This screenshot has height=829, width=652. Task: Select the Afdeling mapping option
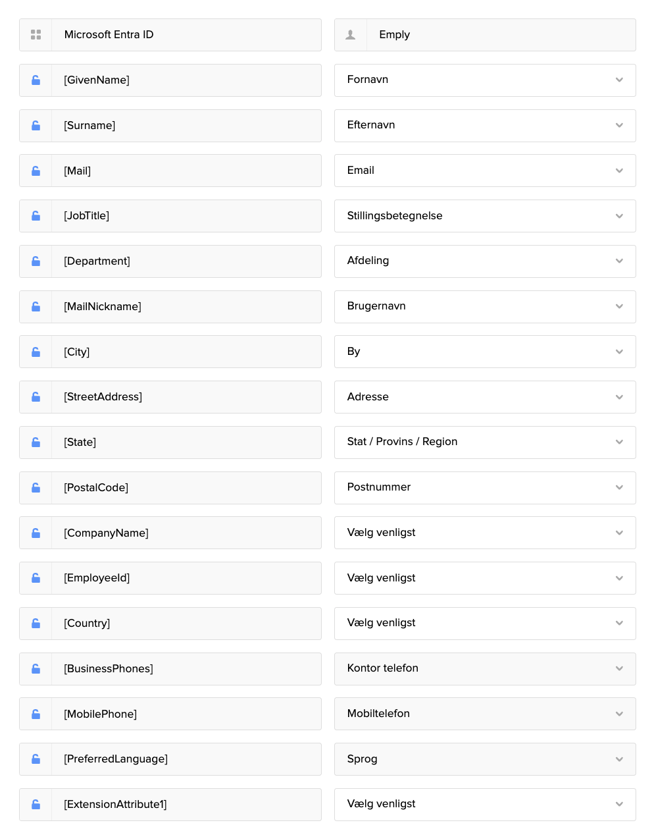[485, 261]
